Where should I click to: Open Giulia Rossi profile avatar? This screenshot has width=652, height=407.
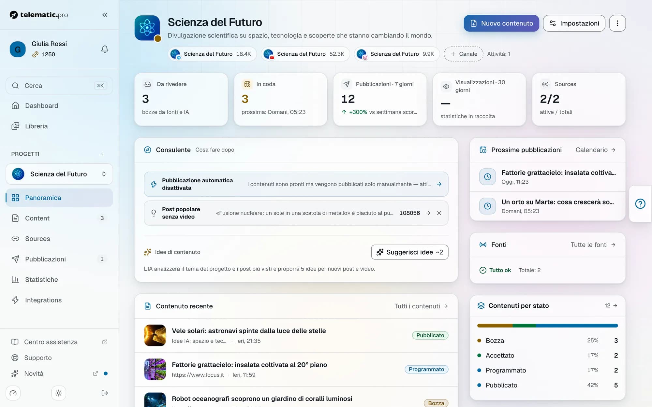[18, 49]
